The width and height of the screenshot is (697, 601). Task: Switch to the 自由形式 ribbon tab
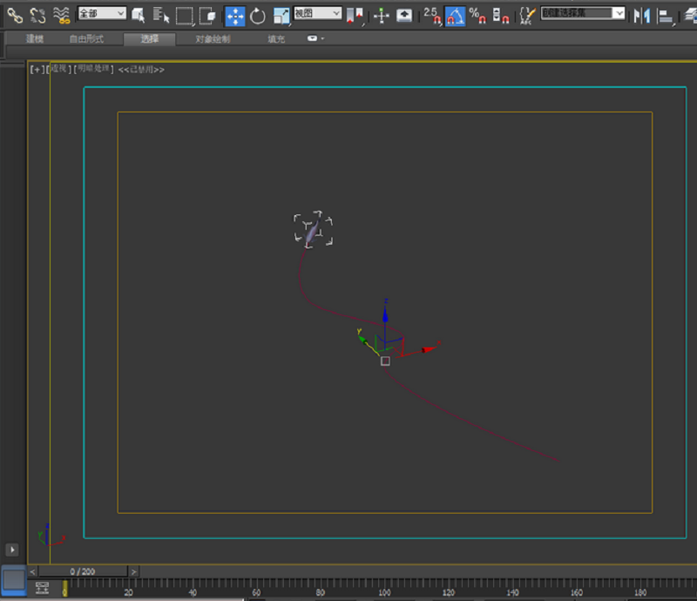click(x=86, y=39)
